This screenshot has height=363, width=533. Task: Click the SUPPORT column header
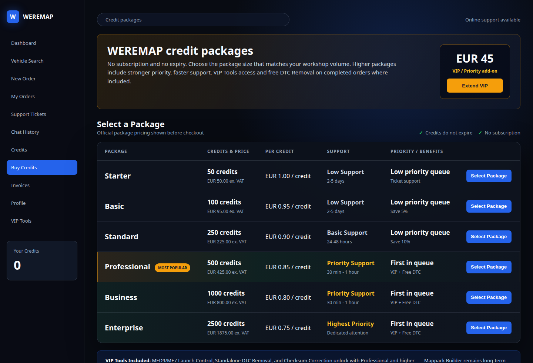click(x=338, y=151)
